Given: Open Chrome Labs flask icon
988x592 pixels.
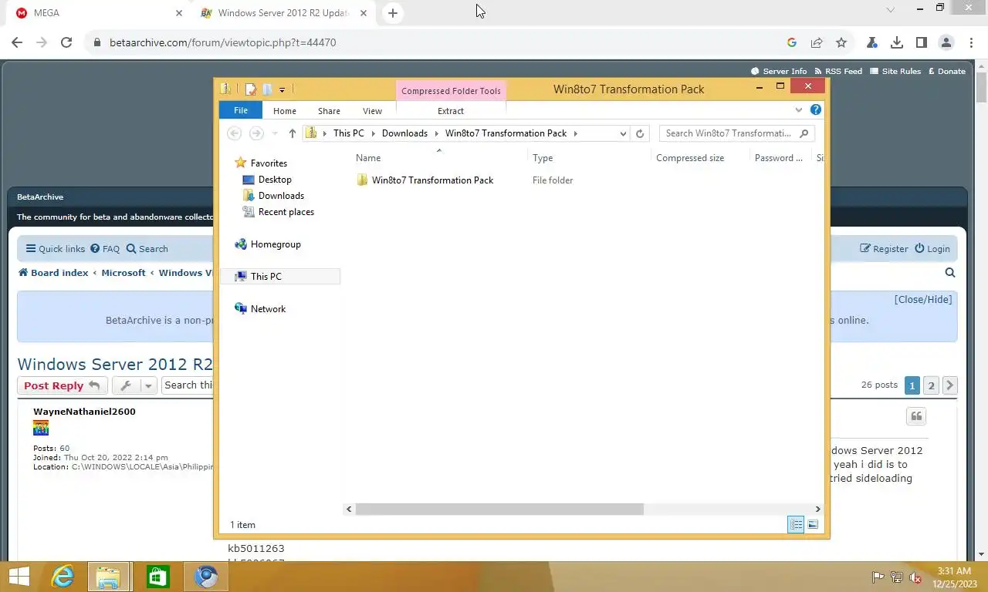Looking at the screenshot, I should (x=872, y=42).
